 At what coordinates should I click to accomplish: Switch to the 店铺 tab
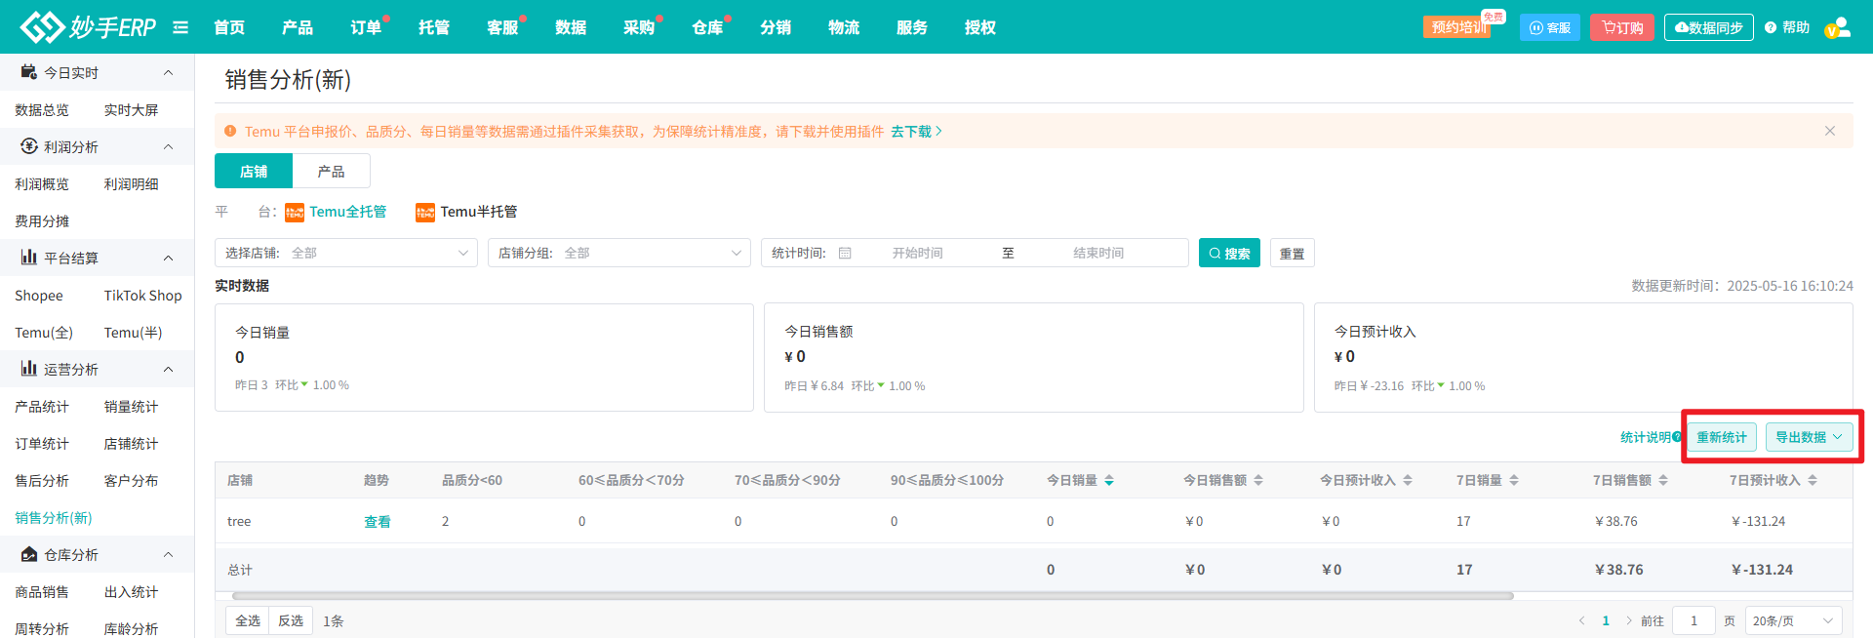(254, 171)
